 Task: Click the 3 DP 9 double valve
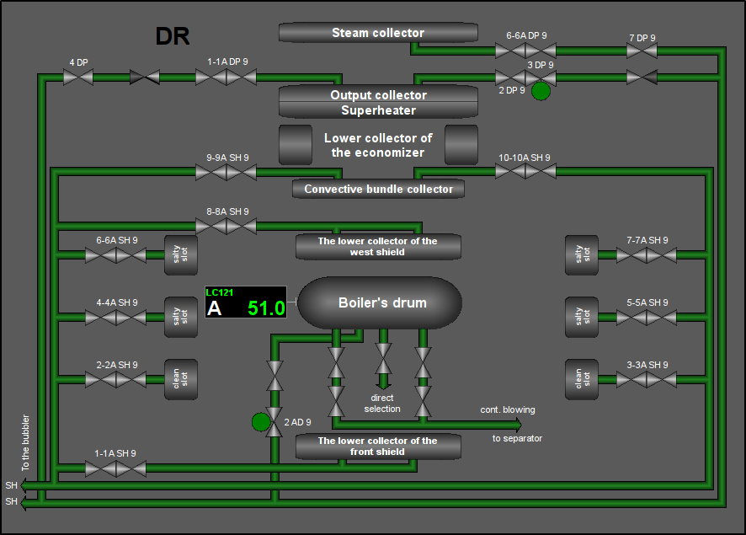(525, 78)
